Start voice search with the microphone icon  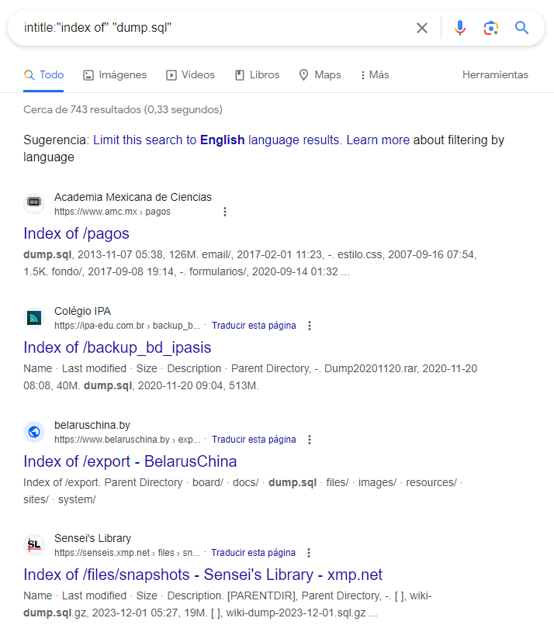460,28
